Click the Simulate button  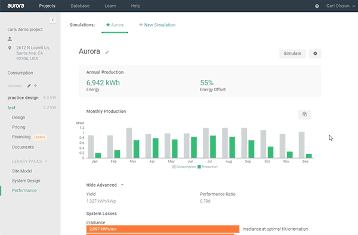pyautogui.click(x=292, y=54)
